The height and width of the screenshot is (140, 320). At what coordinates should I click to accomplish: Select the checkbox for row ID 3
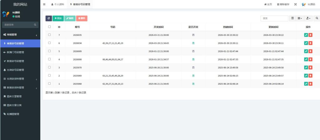click(49, 67)
